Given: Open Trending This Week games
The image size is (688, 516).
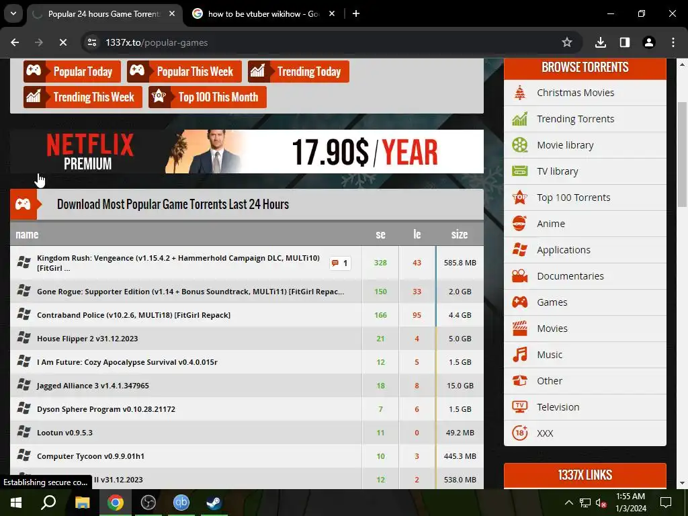Looking at the screenshot, I should pyautogui.click(x=83, y=97).
